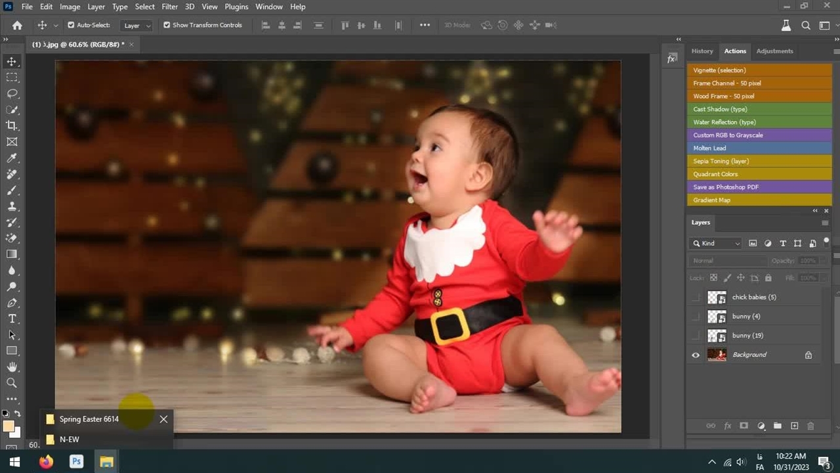Create a new layer in Layers panel
This screenshot has width=840, height=473.
[x=794, y=426]
